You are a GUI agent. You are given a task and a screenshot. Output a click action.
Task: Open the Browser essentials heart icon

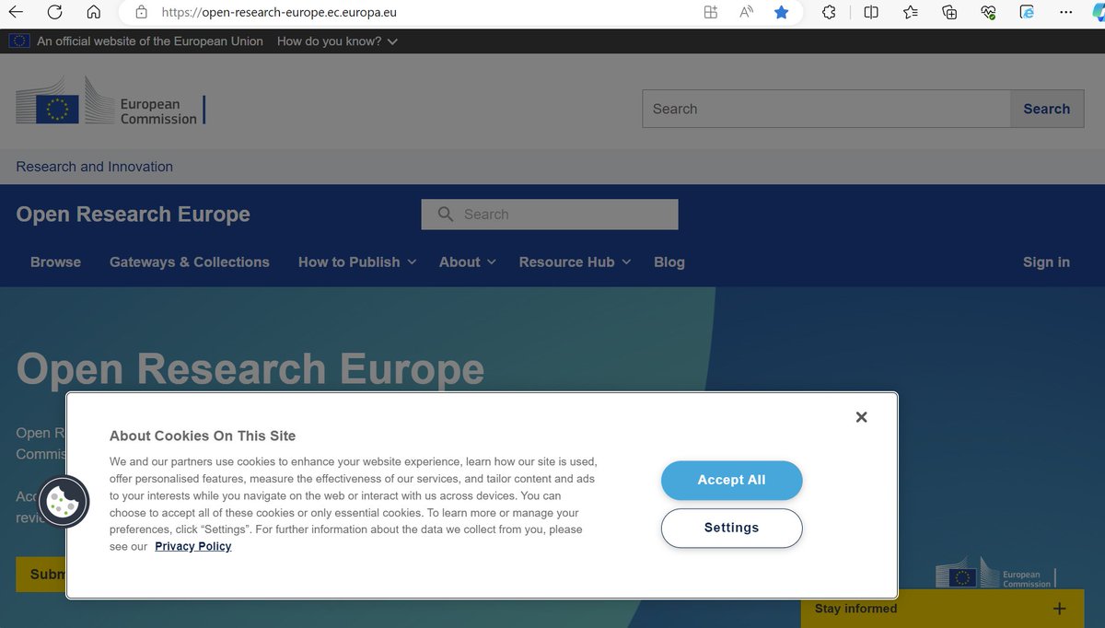(x=989, y=13)
